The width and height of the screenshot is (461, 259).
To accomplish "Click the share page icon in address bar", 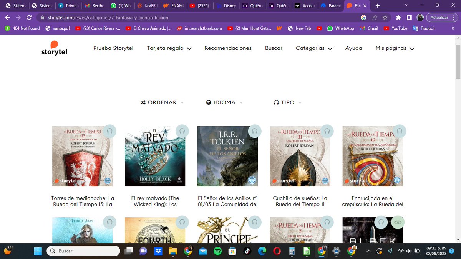I will pyautogui.click(x=374, y=18).
